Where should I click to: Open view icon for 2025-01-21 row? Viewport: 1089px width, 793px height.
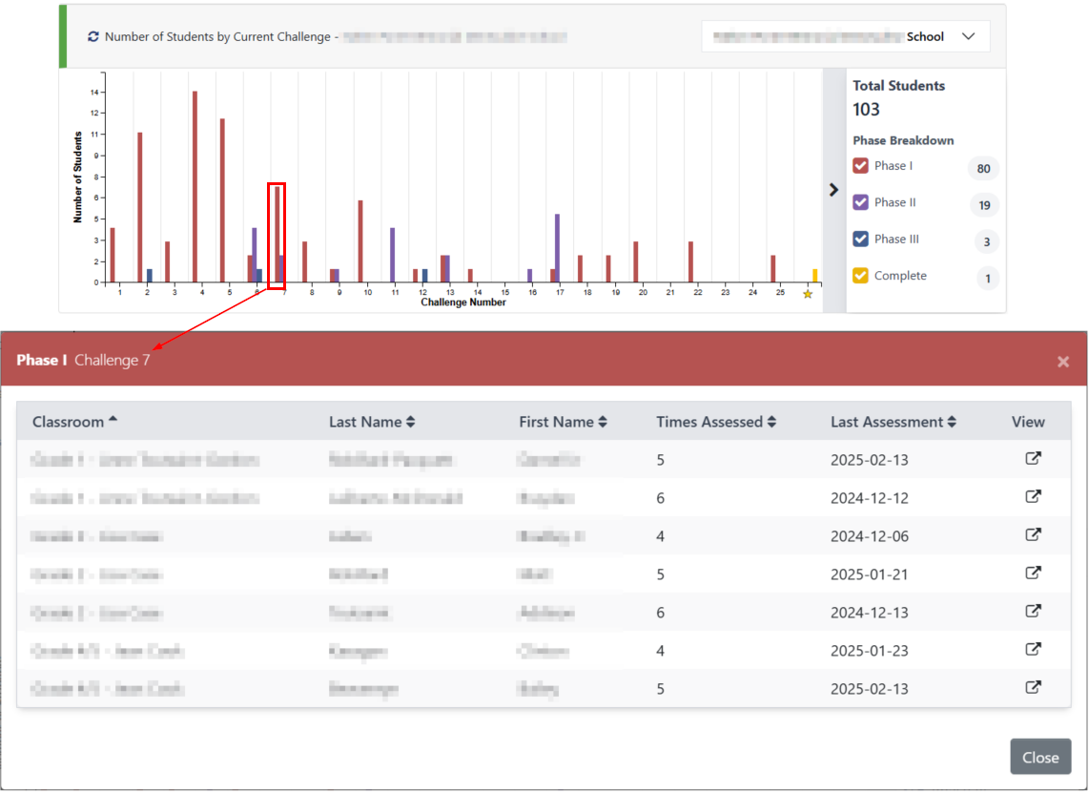1034,574
